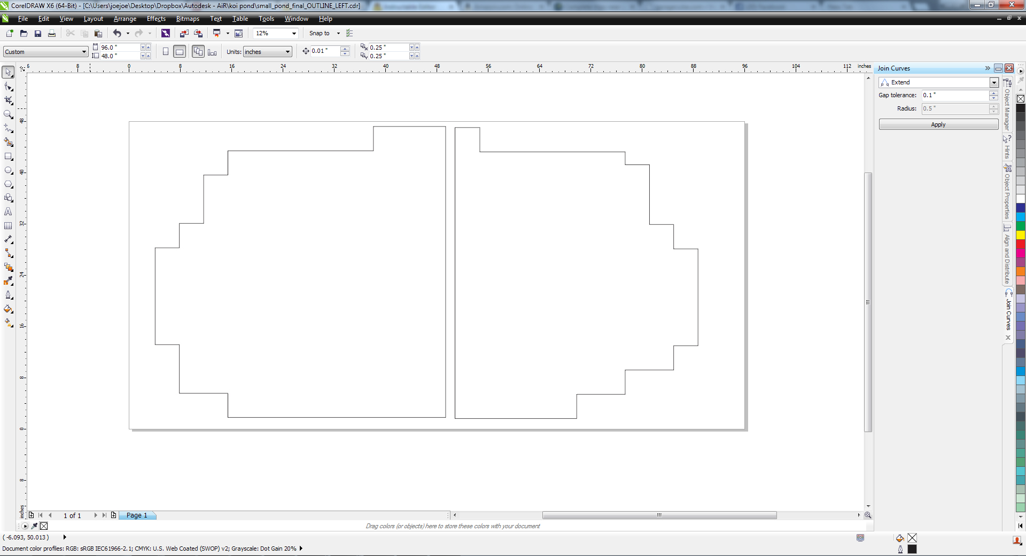The width and height of the screenshot is (1026, 556).
Task: Select the Fill tool
Action: pyautogui.click(x=9, y=309)
